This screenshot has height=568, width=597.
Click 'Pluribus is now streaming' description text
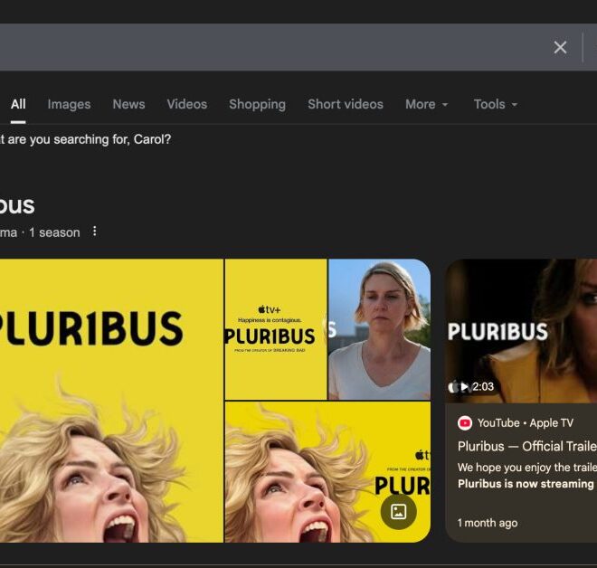527,484
